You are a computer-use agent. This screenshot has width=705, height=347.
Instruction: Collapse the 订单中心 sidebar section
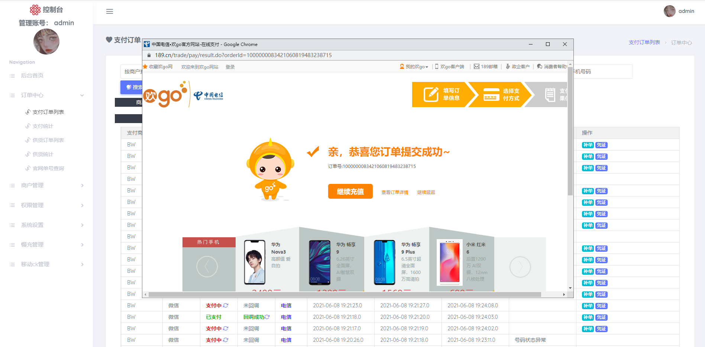[x=46, y=95]
